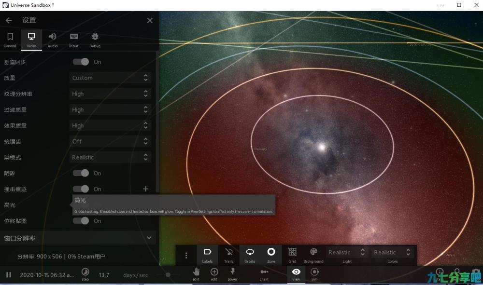Go back with the settings arrow
Screen dimensions: 483x285
tap(9, 20)
